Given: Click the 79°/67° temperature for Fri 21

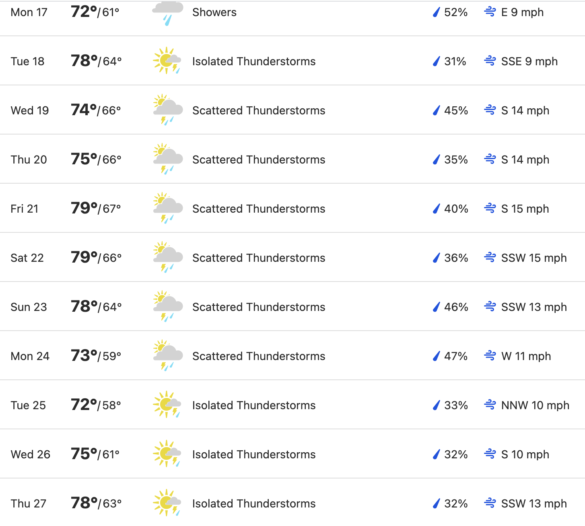Looking at the screenshot, I should (96, 208).
